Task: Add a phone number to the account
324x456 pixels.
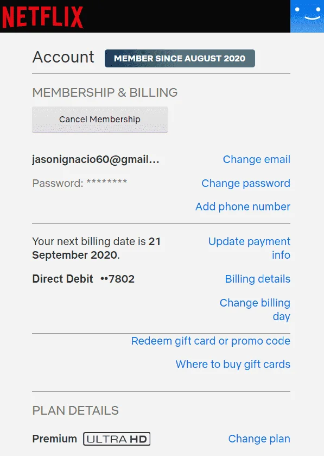Action: (243, 207)
